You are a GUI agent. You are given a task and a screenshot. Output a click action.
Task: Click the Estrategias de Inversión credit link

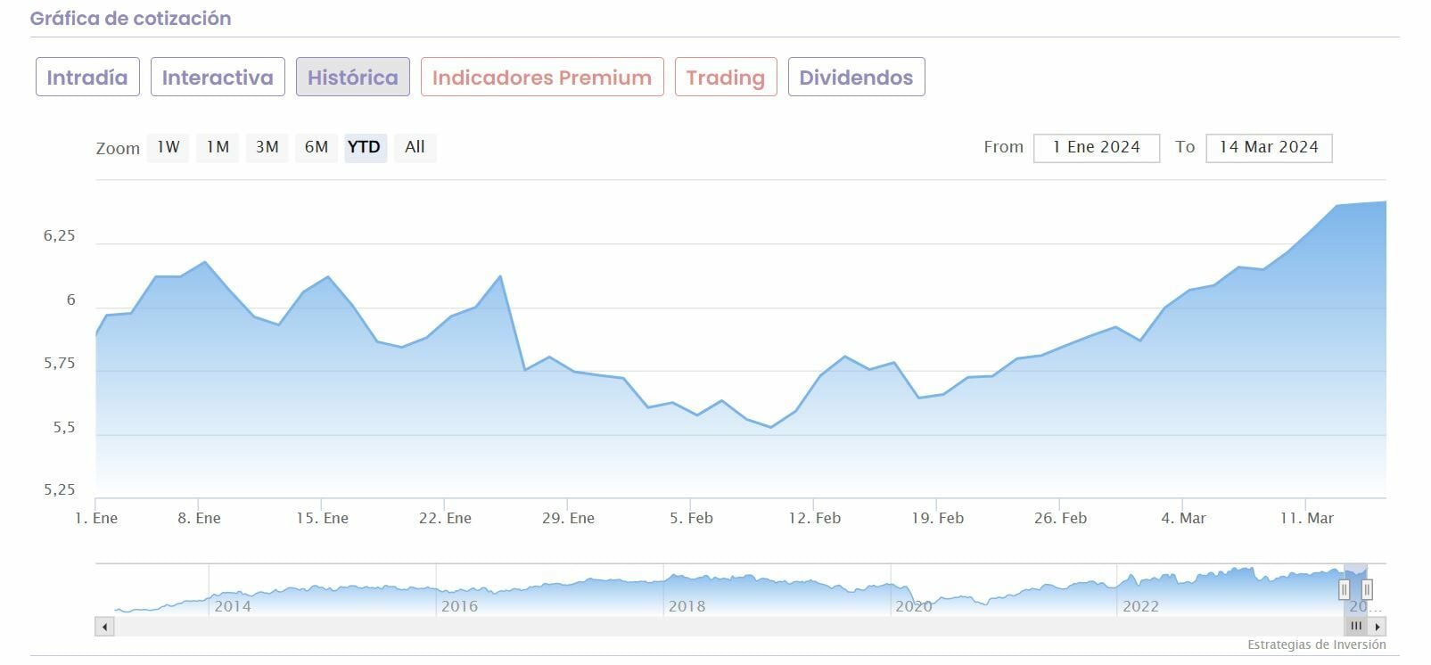coord(1316,644)
